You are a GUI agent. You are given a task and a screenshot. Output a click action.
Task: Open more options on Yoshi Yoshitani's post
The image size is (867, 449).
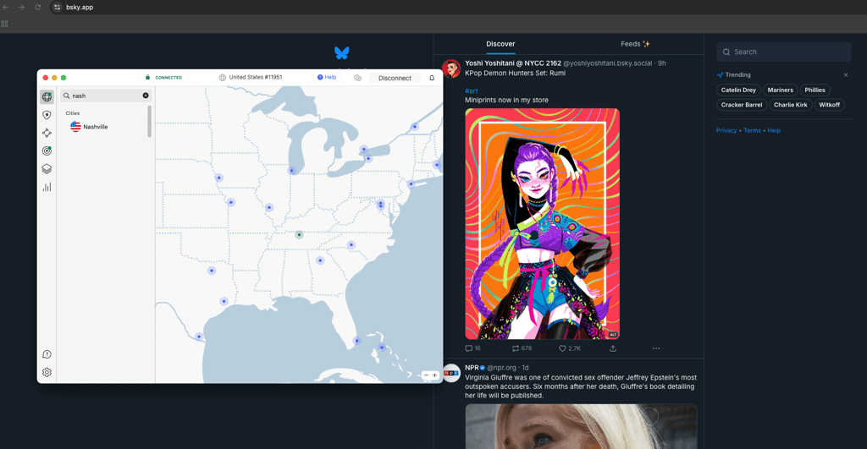tap(656, 348)
